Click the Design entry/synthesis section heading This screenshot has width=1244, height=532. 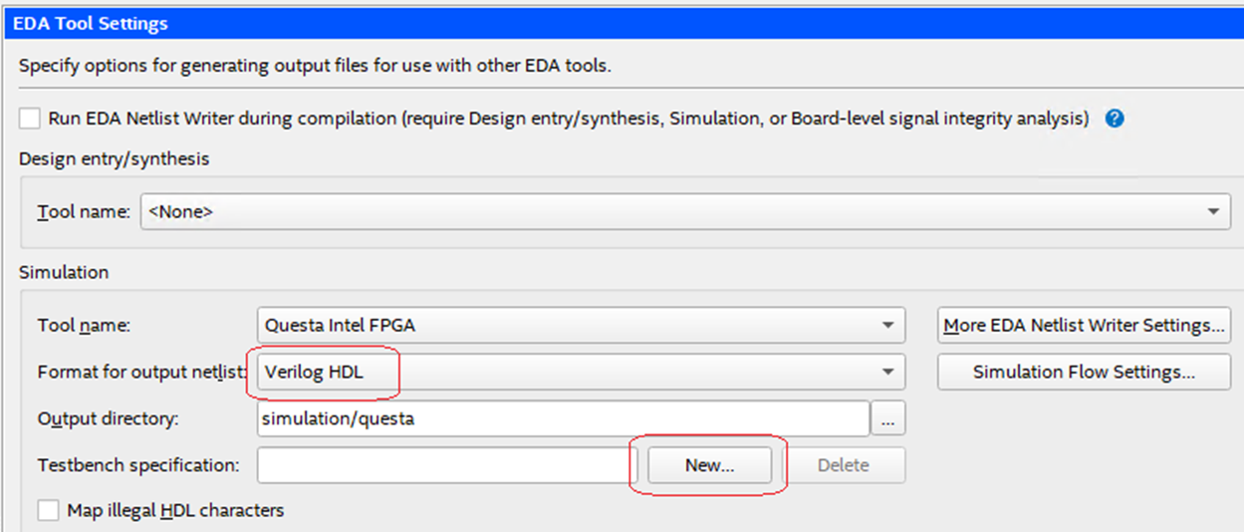115,158
